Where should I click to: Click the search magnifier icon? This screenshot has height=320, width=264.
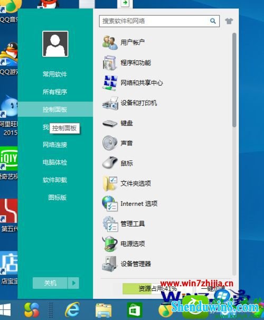[x=213, y=21]
